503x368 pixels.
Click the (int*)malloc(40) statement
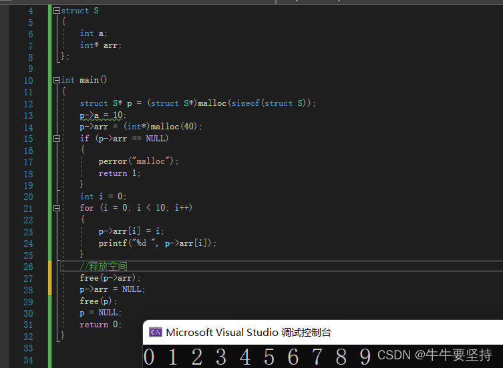[x=141, y=127]
